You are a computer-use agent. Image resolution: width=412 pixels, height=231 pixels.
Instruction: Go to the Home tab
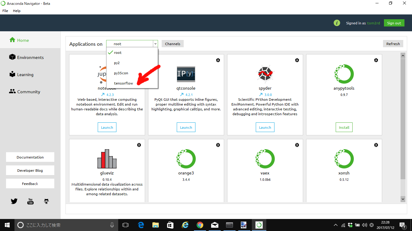30,40
